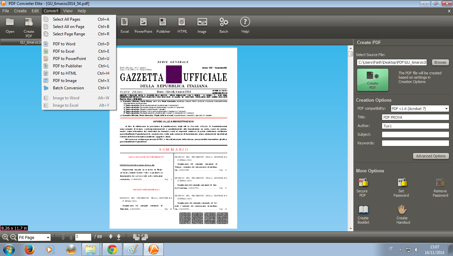
Task: Open Help from the toolbar
Action: pyautogui.click(x=245, y=25)
